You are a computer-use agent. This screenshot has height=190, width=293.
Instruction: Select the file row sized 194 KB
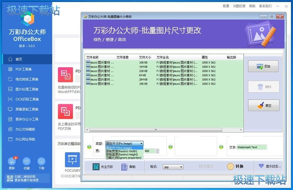click(x=164, y=67)
